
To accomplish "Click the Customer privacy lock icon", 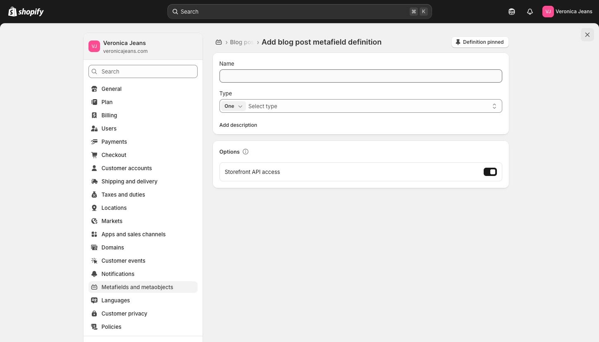I will pyautogui.click(x=94, y=313).
